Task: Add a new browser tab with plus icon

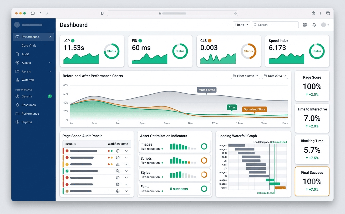Action: 321,13
